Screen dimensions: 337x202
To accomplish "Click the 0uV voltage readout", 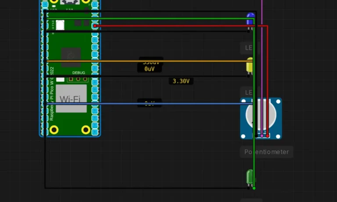I will tap(149, 69).
